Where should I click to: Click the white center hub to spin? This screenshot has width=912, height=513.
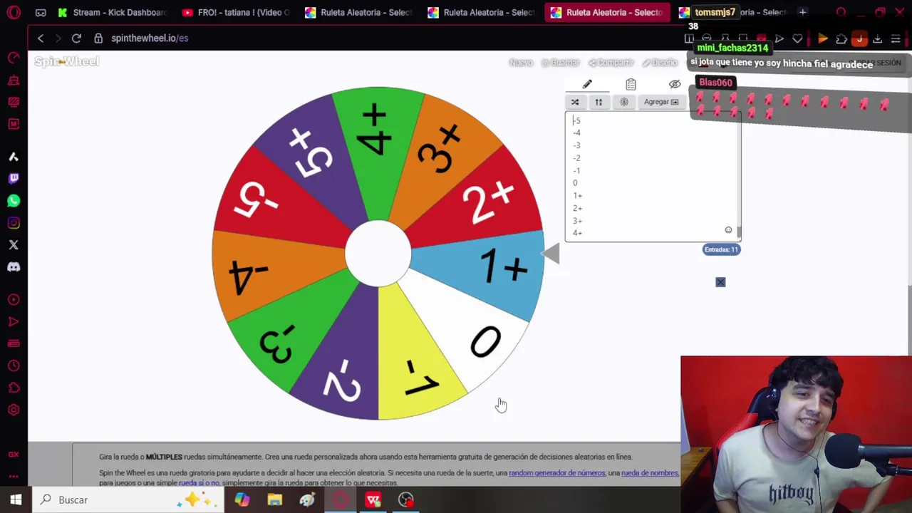tap(378, 253)
